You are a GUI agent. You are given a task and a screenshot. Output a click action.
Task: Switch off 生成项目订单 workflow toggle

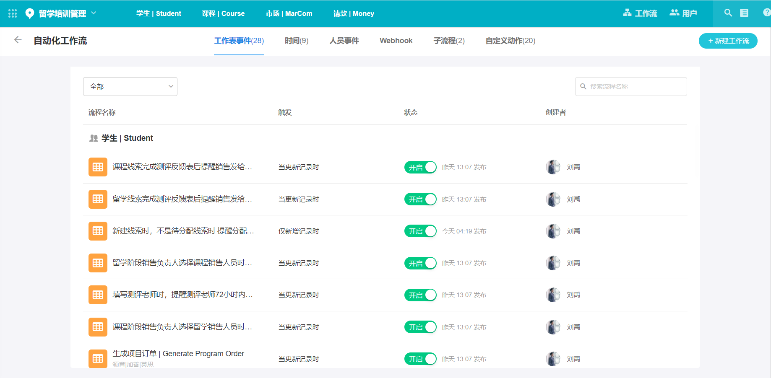click(x=420, y=359)
